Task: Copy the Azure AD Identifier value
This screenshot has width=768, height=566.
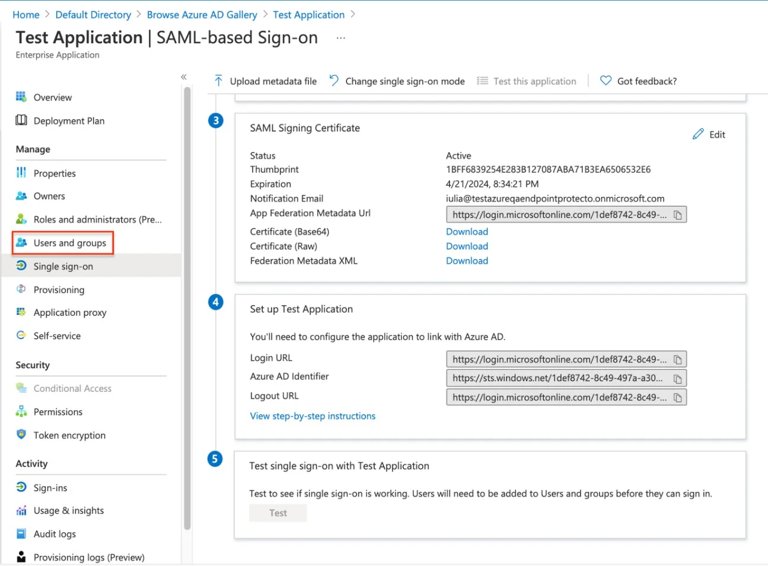Action: point(677,379)
